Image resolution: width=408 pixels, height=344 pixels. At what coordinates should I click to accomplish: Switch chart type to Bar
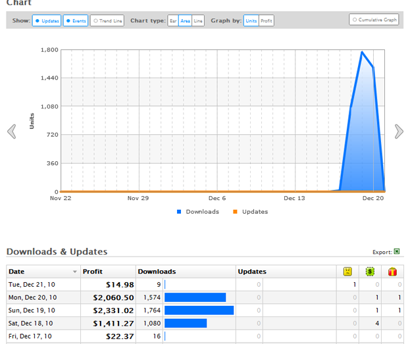(x=173, y=21)
